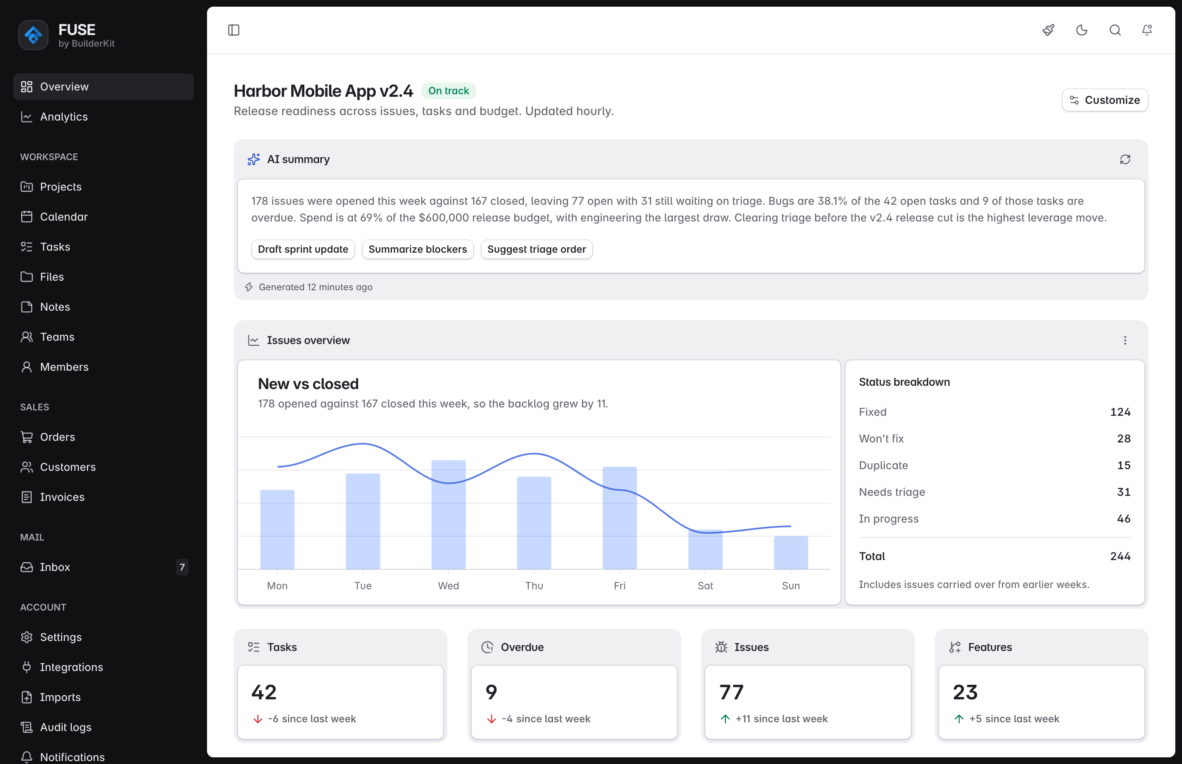
Task: Click the Inbox unread badge 7
Action: pos(182,567)
